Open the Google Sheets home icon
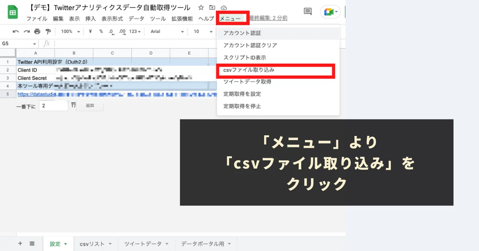 13,12
